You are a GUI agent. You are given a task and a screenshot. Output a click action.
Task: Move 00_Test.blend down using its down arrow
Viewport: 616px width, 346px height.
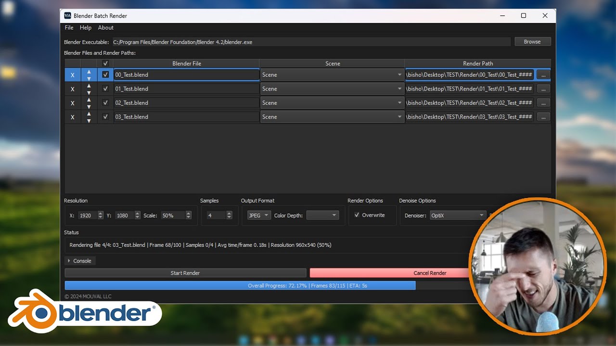click(x=89, y=78)
